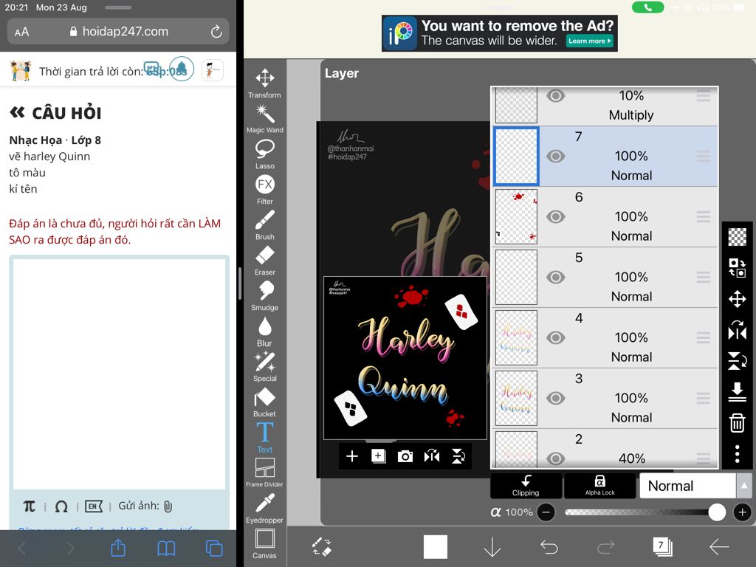Select the Transform tool

[x=265, y=83]
